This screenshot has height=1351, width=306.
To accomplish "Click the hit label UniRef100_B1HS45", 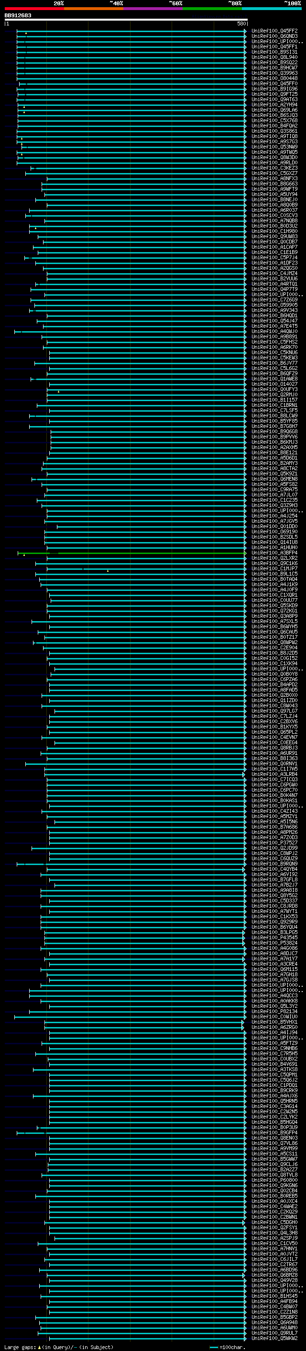I will [x=274, y=1296].
